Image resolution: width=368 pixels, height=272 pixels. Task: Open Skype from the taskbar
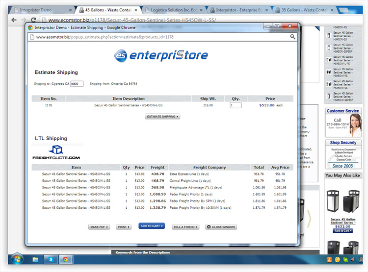pyautogui.click(x=51, y=259)
